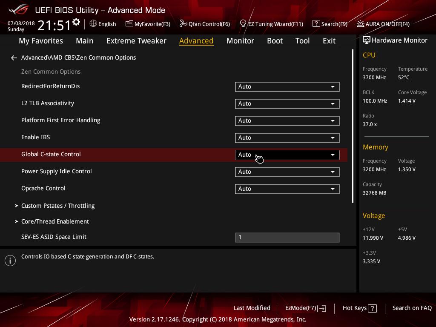Click the Hardware Monitor display icon
436x327 pixels.
[366, 40]
